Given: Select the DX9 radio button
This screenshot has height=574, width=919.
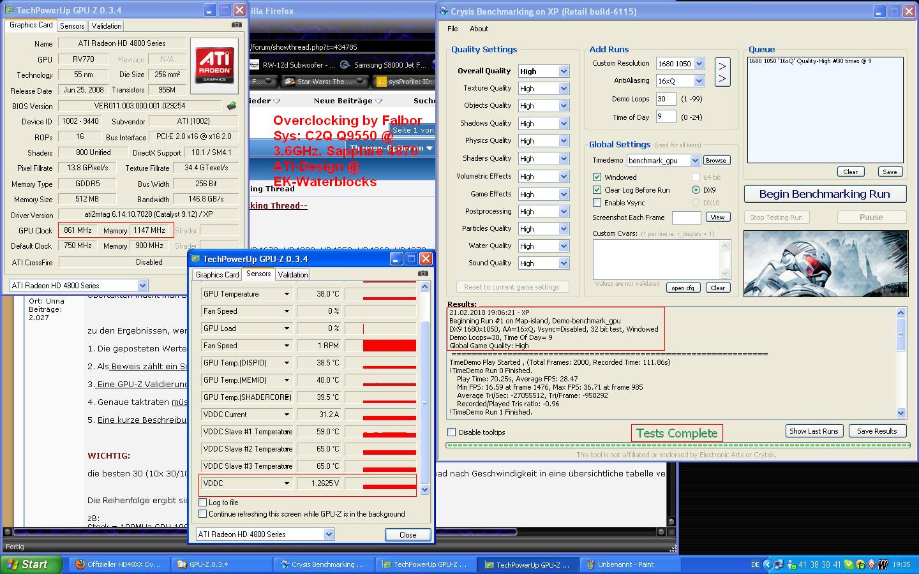Looking at the screenshot, I should tap(696, 190).
